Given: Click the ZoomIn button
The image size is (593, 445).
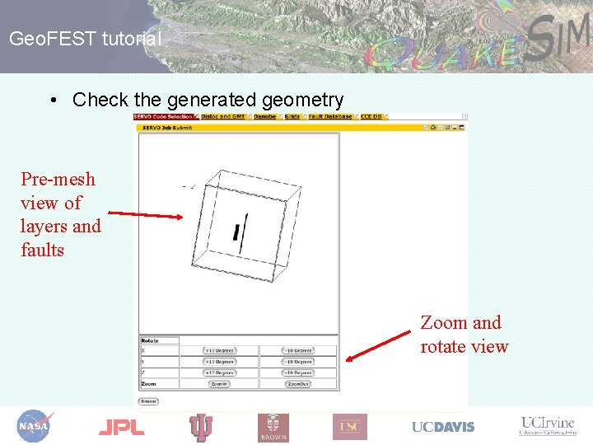Looking at the screenshot, I should click(x=219, y=384).
